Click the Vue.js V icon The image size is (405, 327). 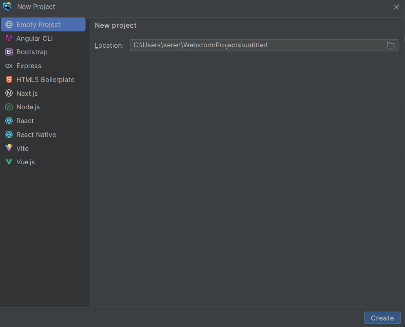(x=9, y=162)
